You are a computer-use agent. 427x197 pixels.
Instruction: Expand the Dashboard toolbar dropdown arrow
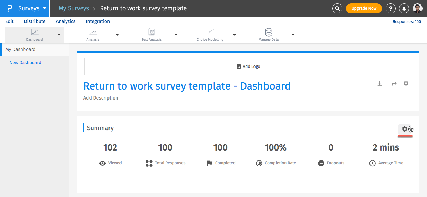pyautogui.click(x=59, y=35)
